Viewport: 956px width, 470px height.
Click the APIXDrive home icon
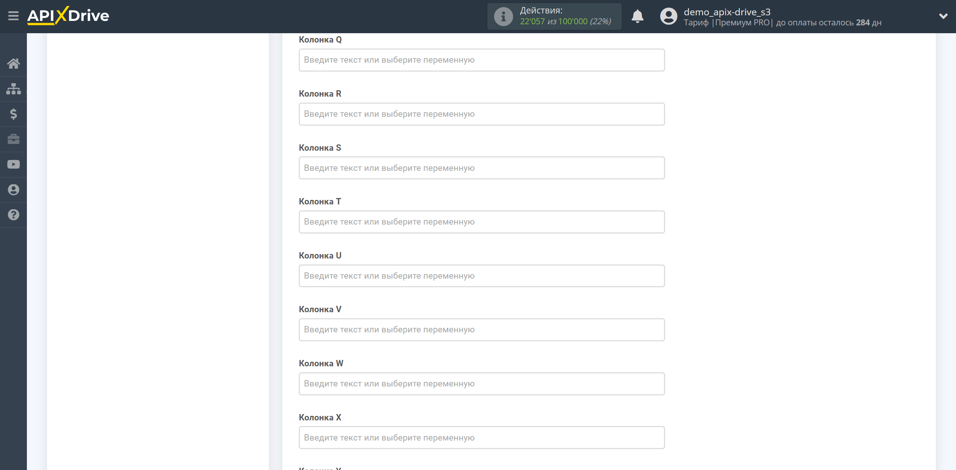(x=13, y=63)
